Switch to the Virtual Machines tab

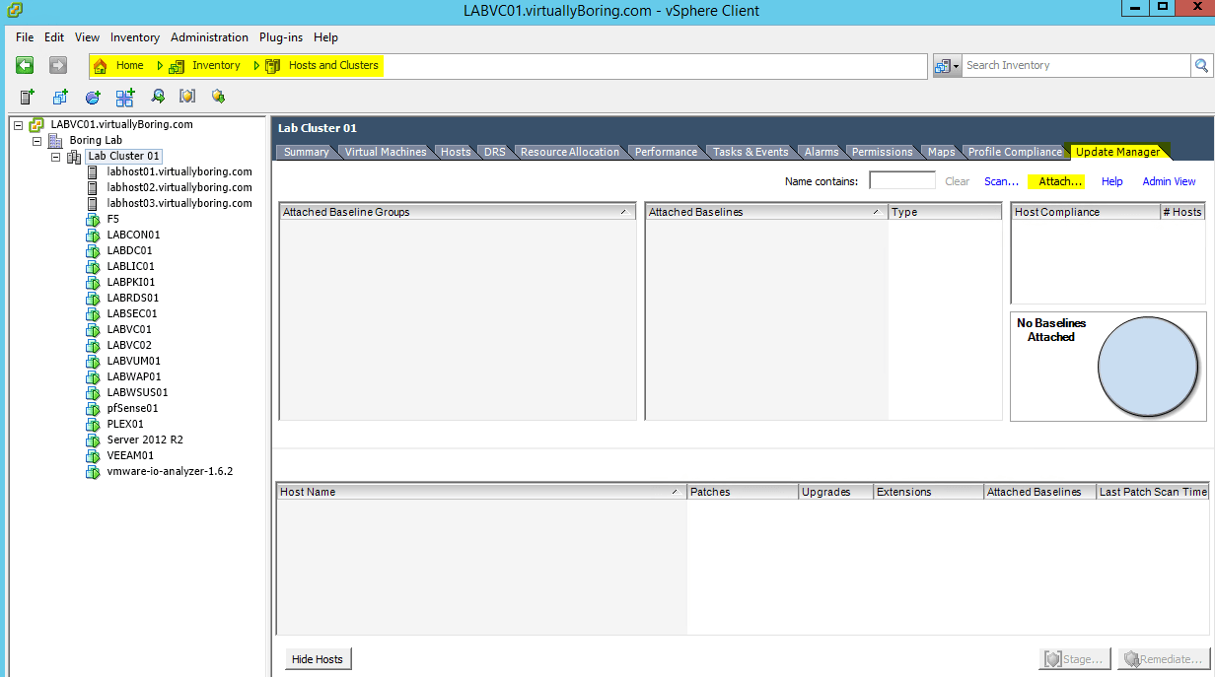point(386,152)
